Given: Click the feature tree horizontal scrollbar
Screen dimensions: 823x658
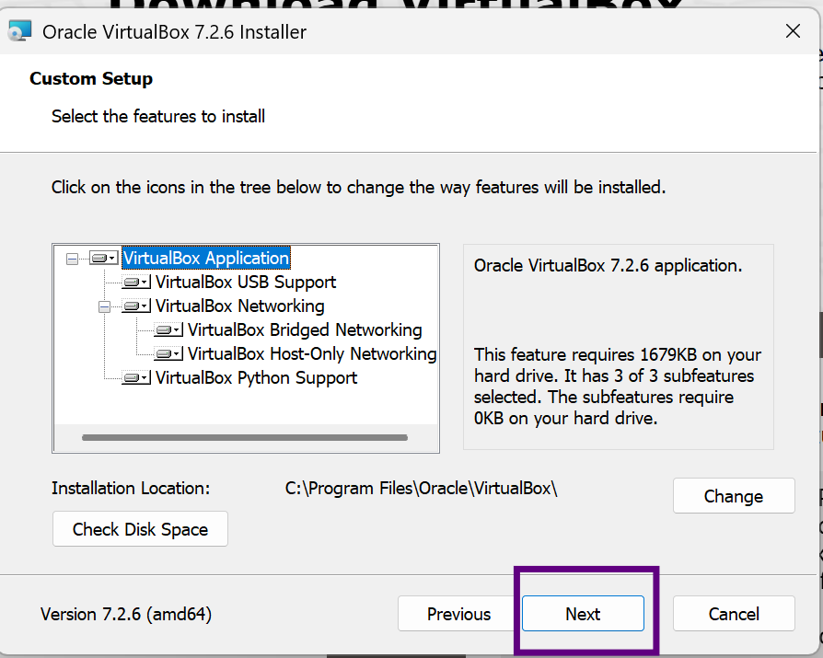Looking at the screenshot, I should (245, 438).
